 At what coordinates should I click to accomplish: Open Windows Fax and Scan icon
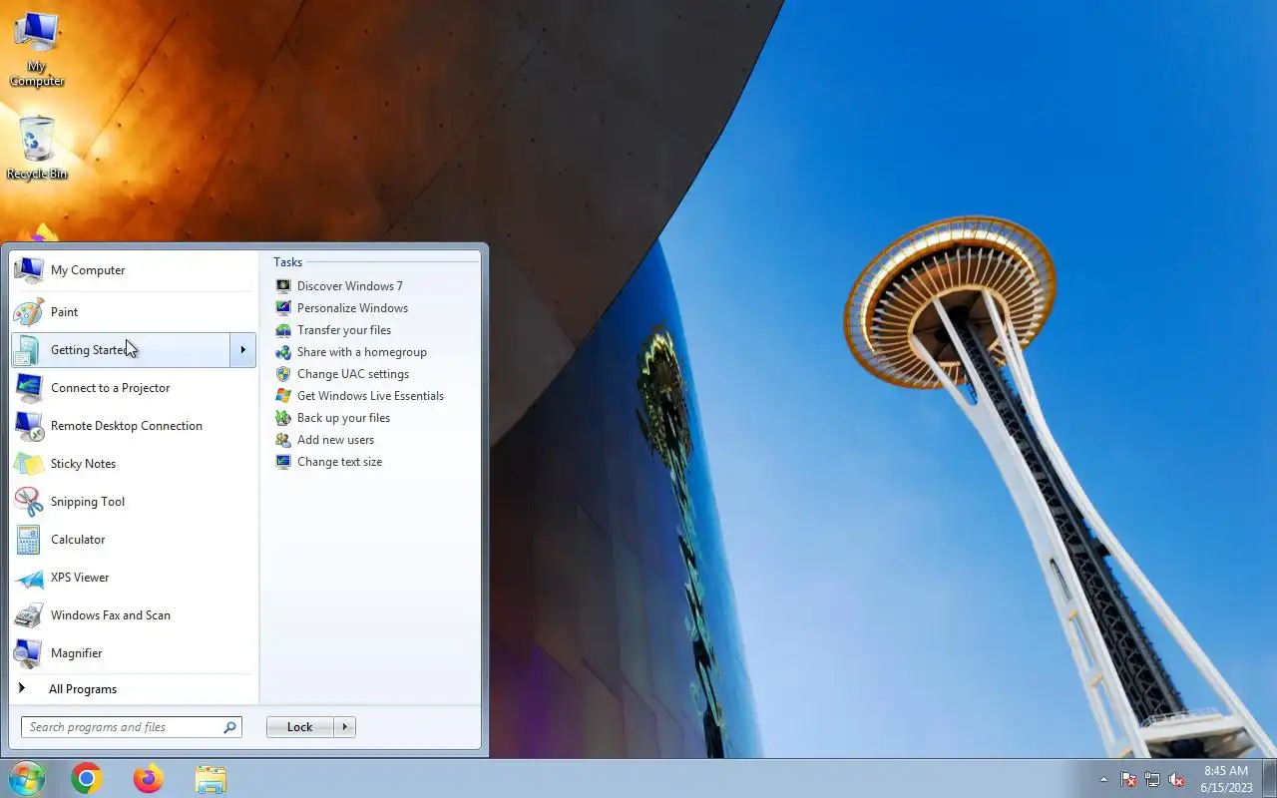click(29, 615)
